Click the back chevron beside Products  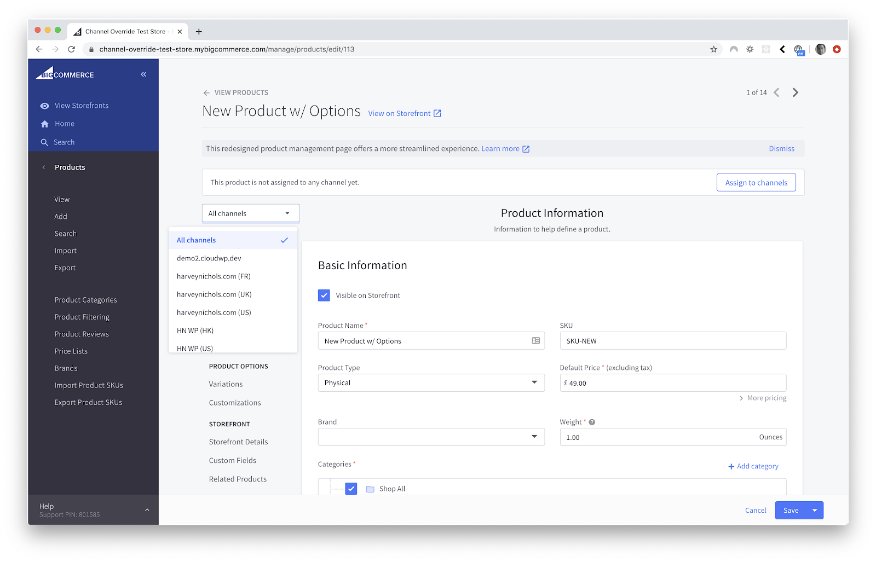click(44, 167)
